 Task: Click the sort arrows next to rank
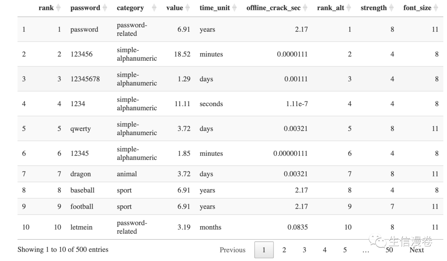click(x=58, y=8)
